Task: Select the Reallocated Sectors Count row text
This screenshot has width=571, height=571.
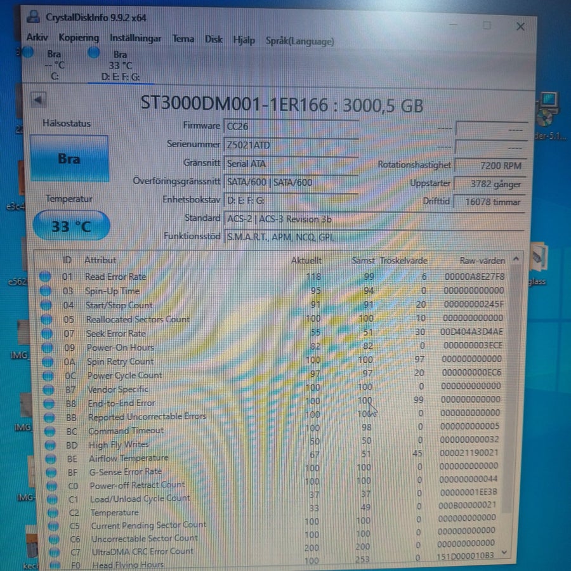Action: point(138,319)
